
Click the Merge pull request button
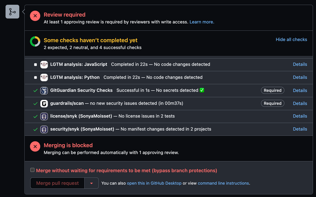tap(57, 183)
